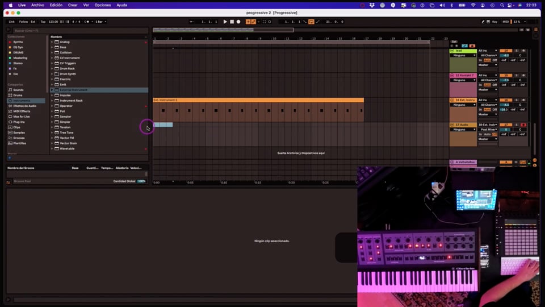
Task: Click the Punch-Out switch icon
Action: click(x=318, y=22)
